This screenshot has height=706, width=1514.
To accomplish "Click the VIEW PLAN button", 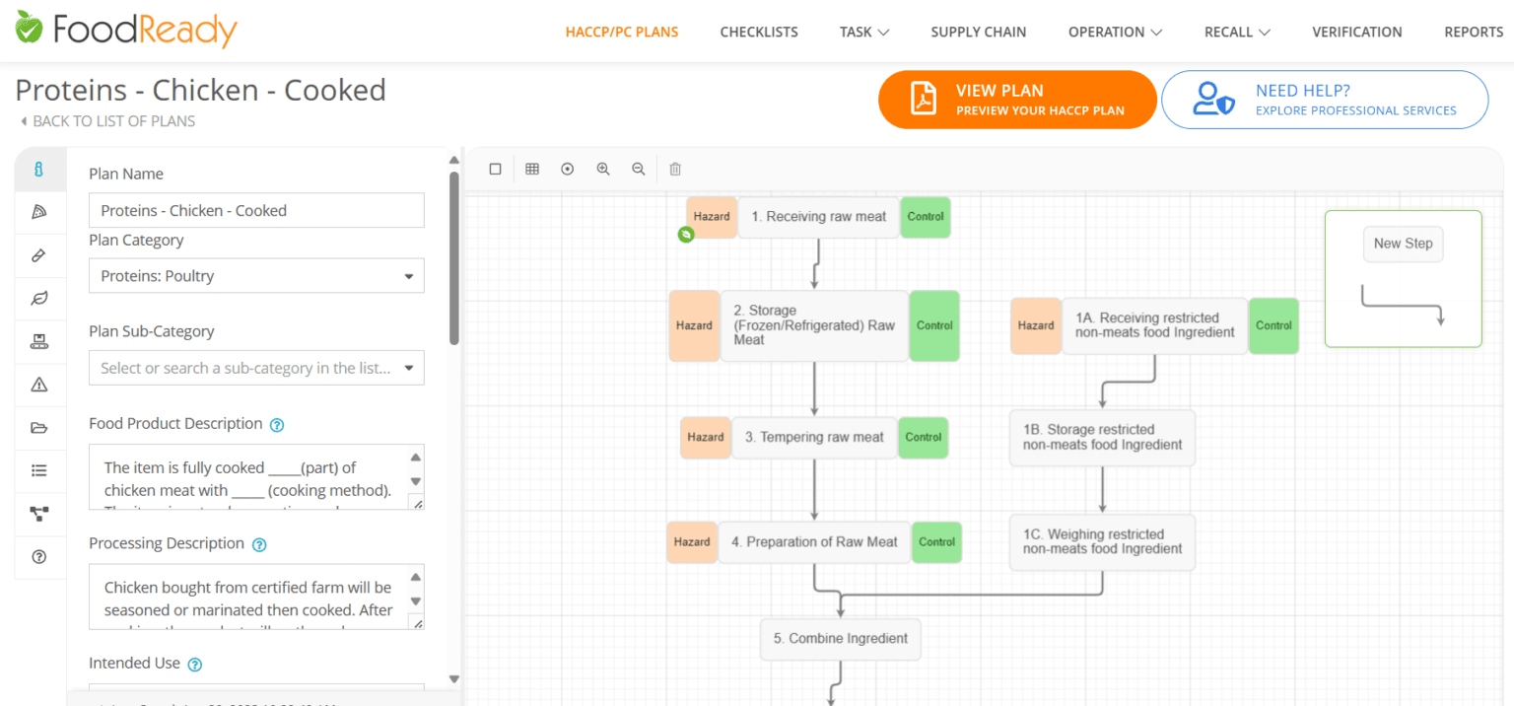I will coord(1016,100).
